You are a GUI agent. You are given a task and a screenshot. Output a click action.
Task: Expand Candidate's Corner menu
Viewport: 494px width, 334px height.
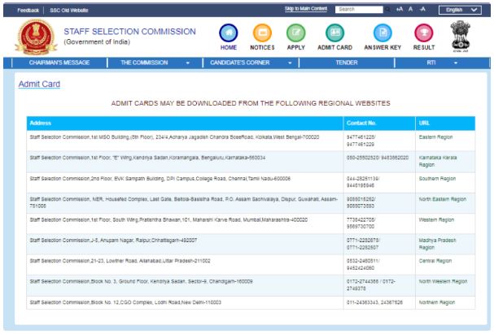pyautogui.click(x=251, y=62)
